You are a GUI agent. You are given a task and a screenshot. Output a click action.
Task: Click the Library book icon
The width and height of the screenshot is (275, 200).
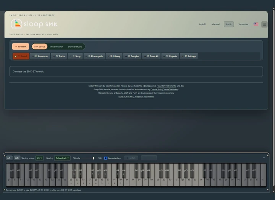click(112, 56)
